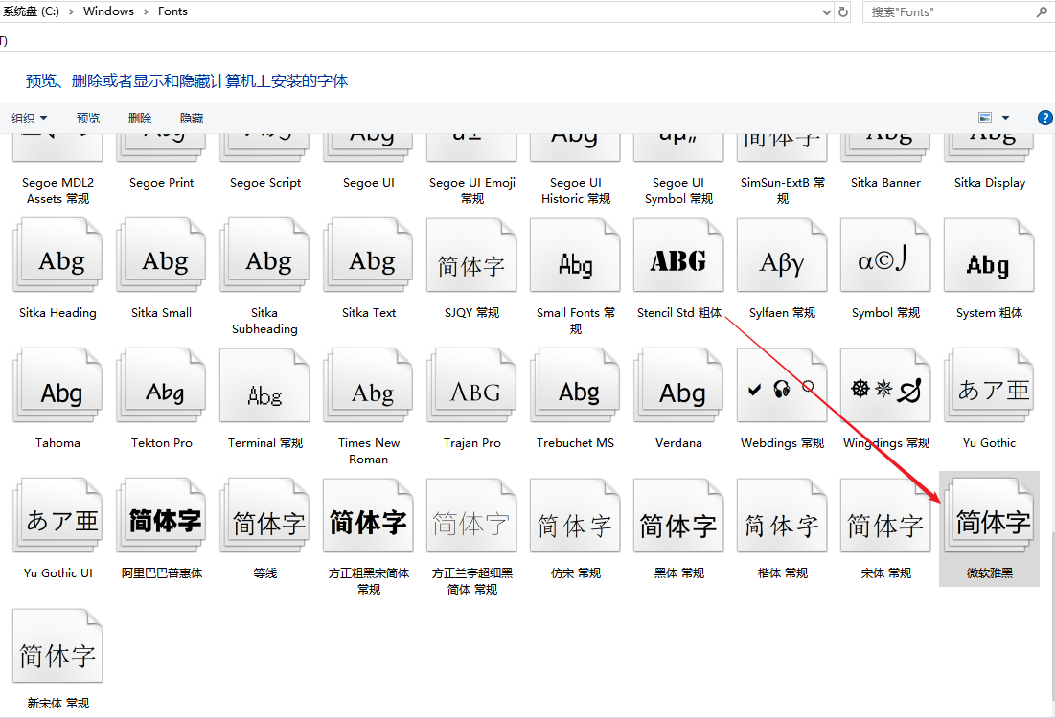Select the Sitka Text font icon
The height and width of the screenshot is (718, 1055).
tap(369, 256)
